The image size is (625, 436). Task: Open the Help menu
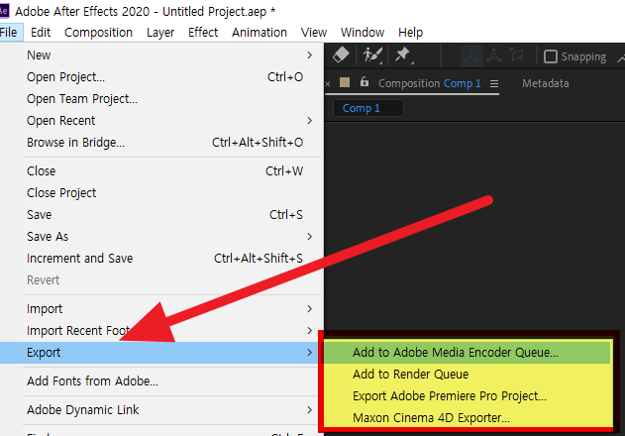(x=410, y=33)
